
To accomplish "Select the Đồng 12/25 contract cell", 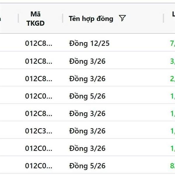I will pos(89,44).
